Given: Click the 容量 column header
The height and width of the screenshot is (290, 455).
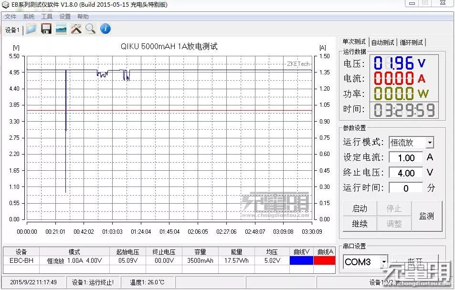Looking at the screenshot, I should click(200, 252).
